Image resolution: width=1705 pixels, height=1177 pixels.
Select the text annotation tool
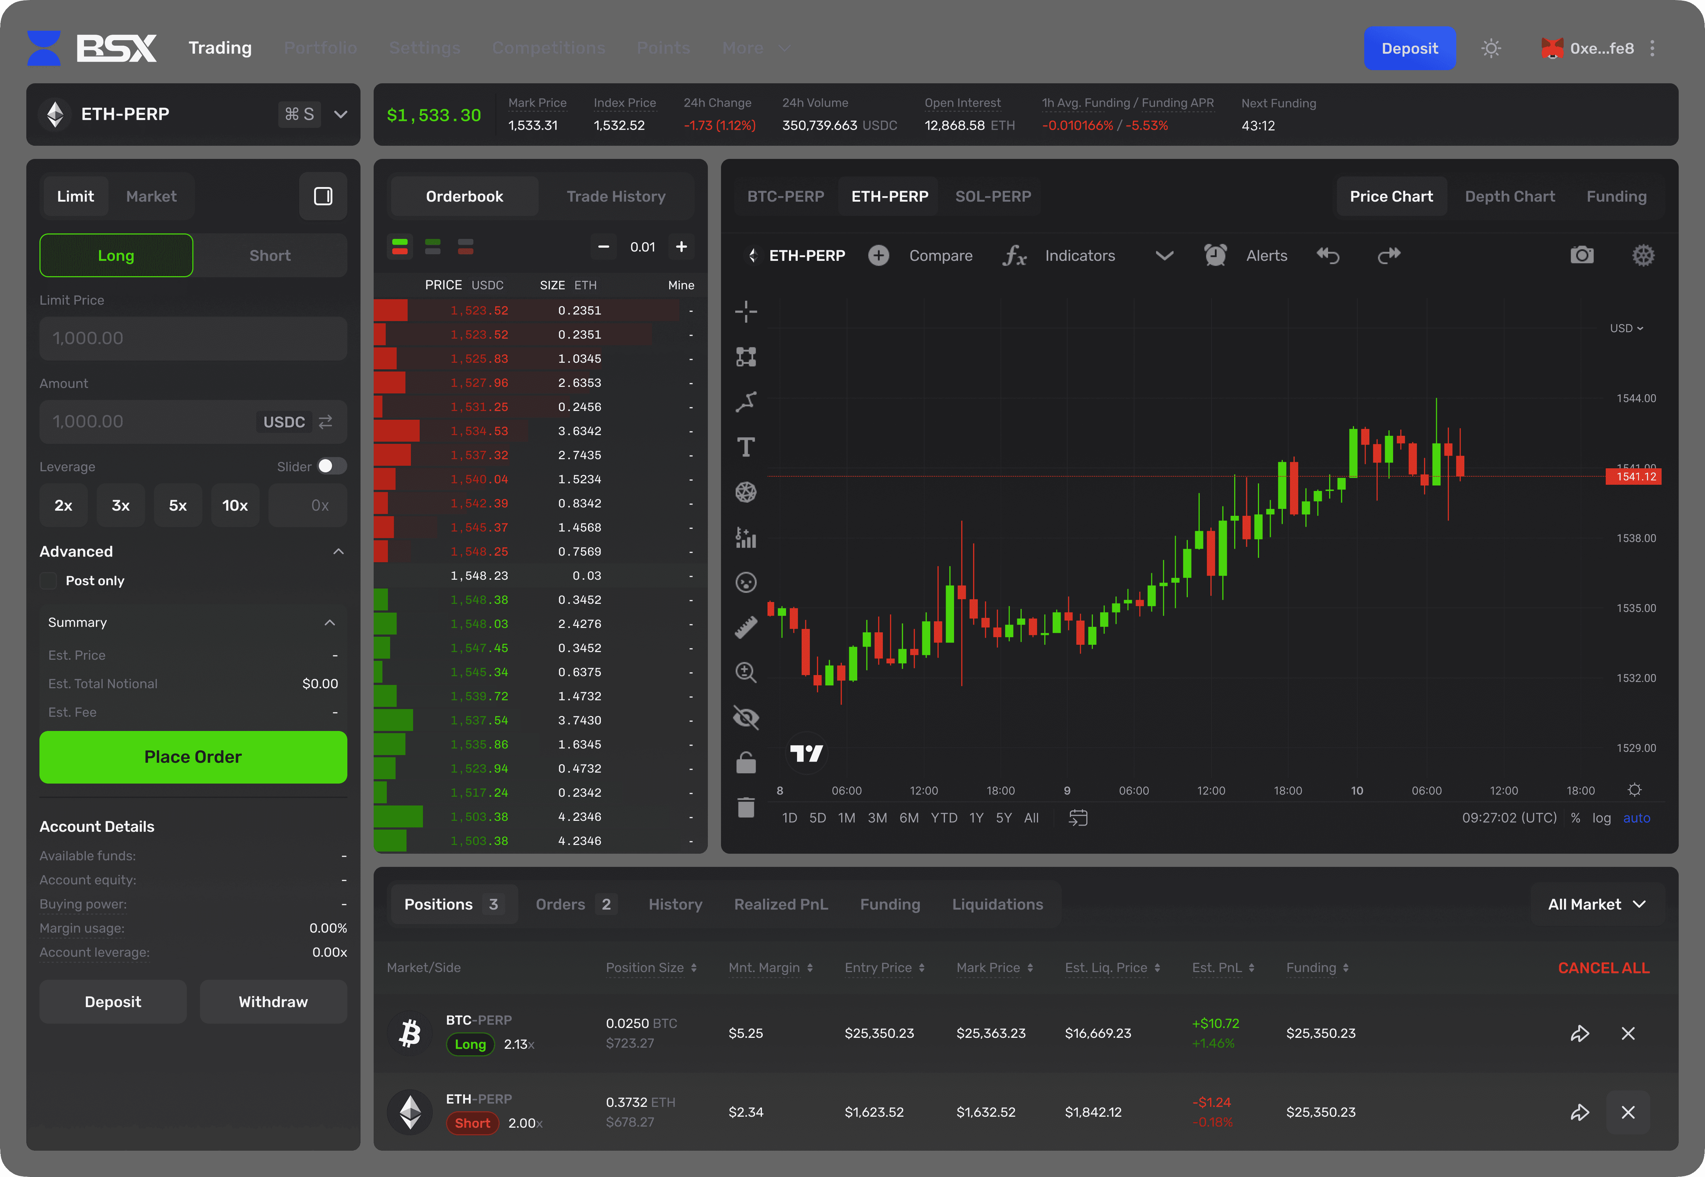pyautogui.click(x=745, y=447)
